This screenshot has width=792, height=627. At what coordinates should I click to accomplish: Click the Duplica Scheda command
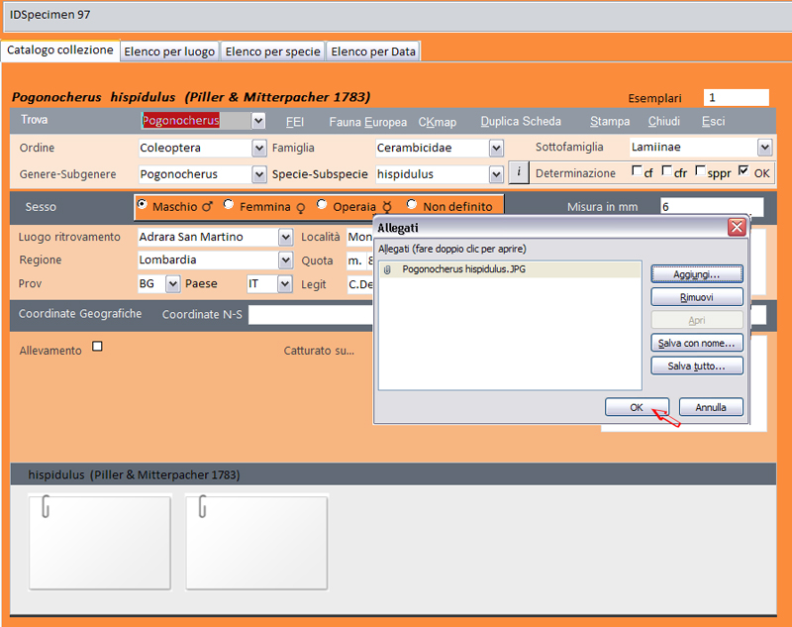(521, 122)
